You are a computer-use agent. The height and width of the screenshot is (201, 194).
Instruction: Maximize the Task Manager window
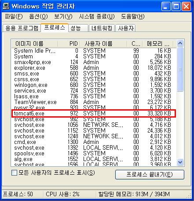point(176,7)
